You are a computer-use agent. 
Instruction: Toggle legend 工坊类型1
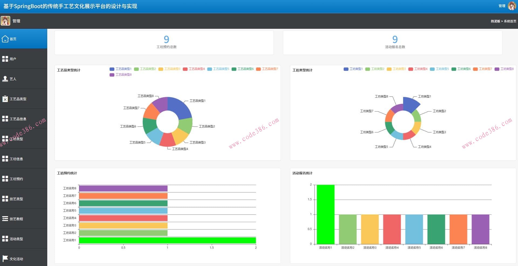click(x=353, y=69)
